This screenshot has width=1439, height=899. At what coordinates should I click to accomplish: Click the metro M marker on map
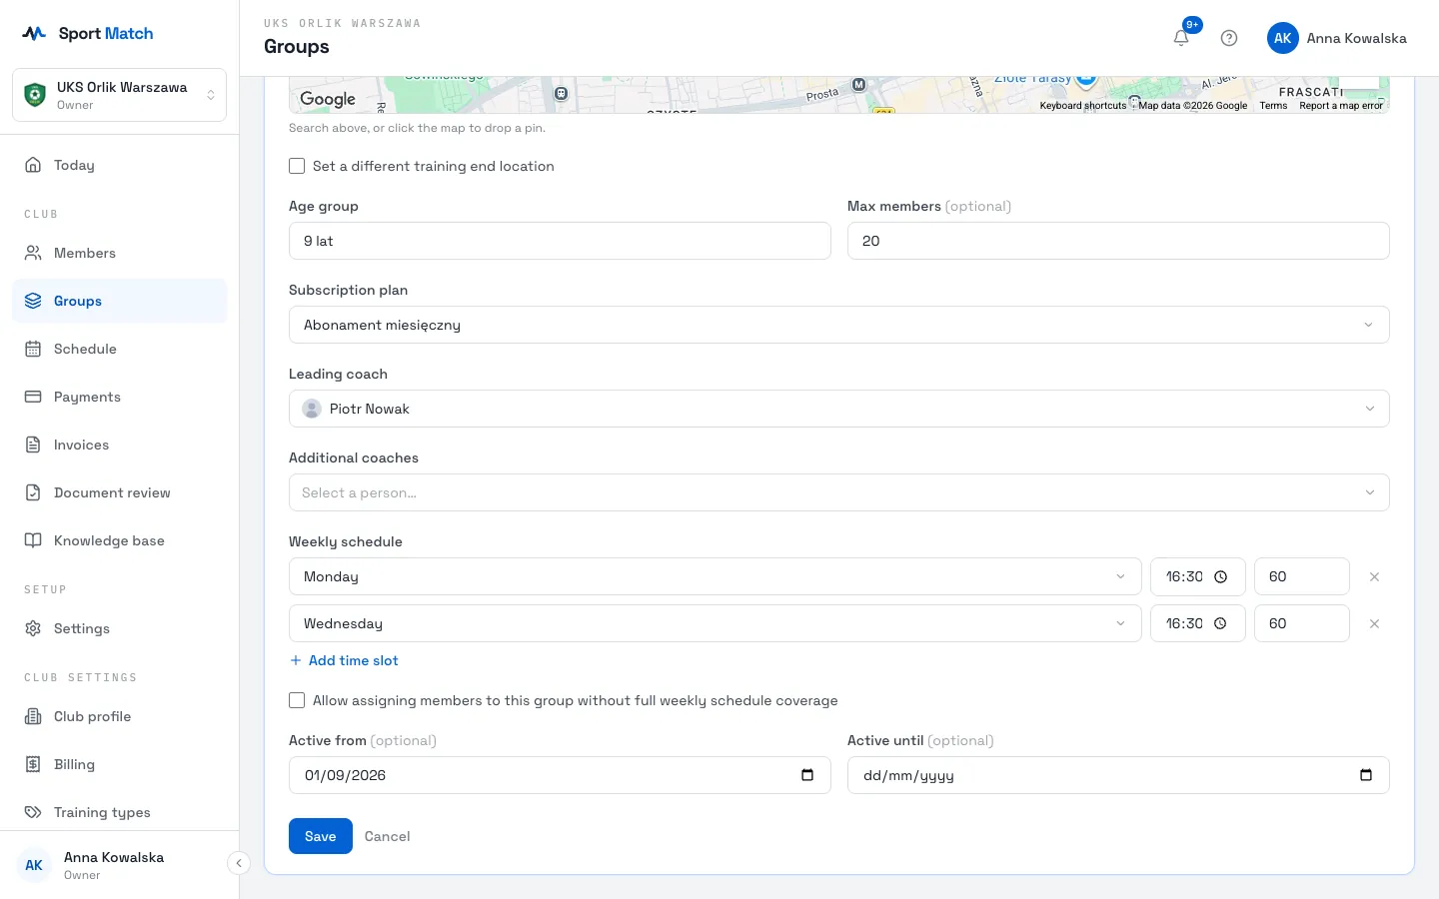[x=858, y=85]
